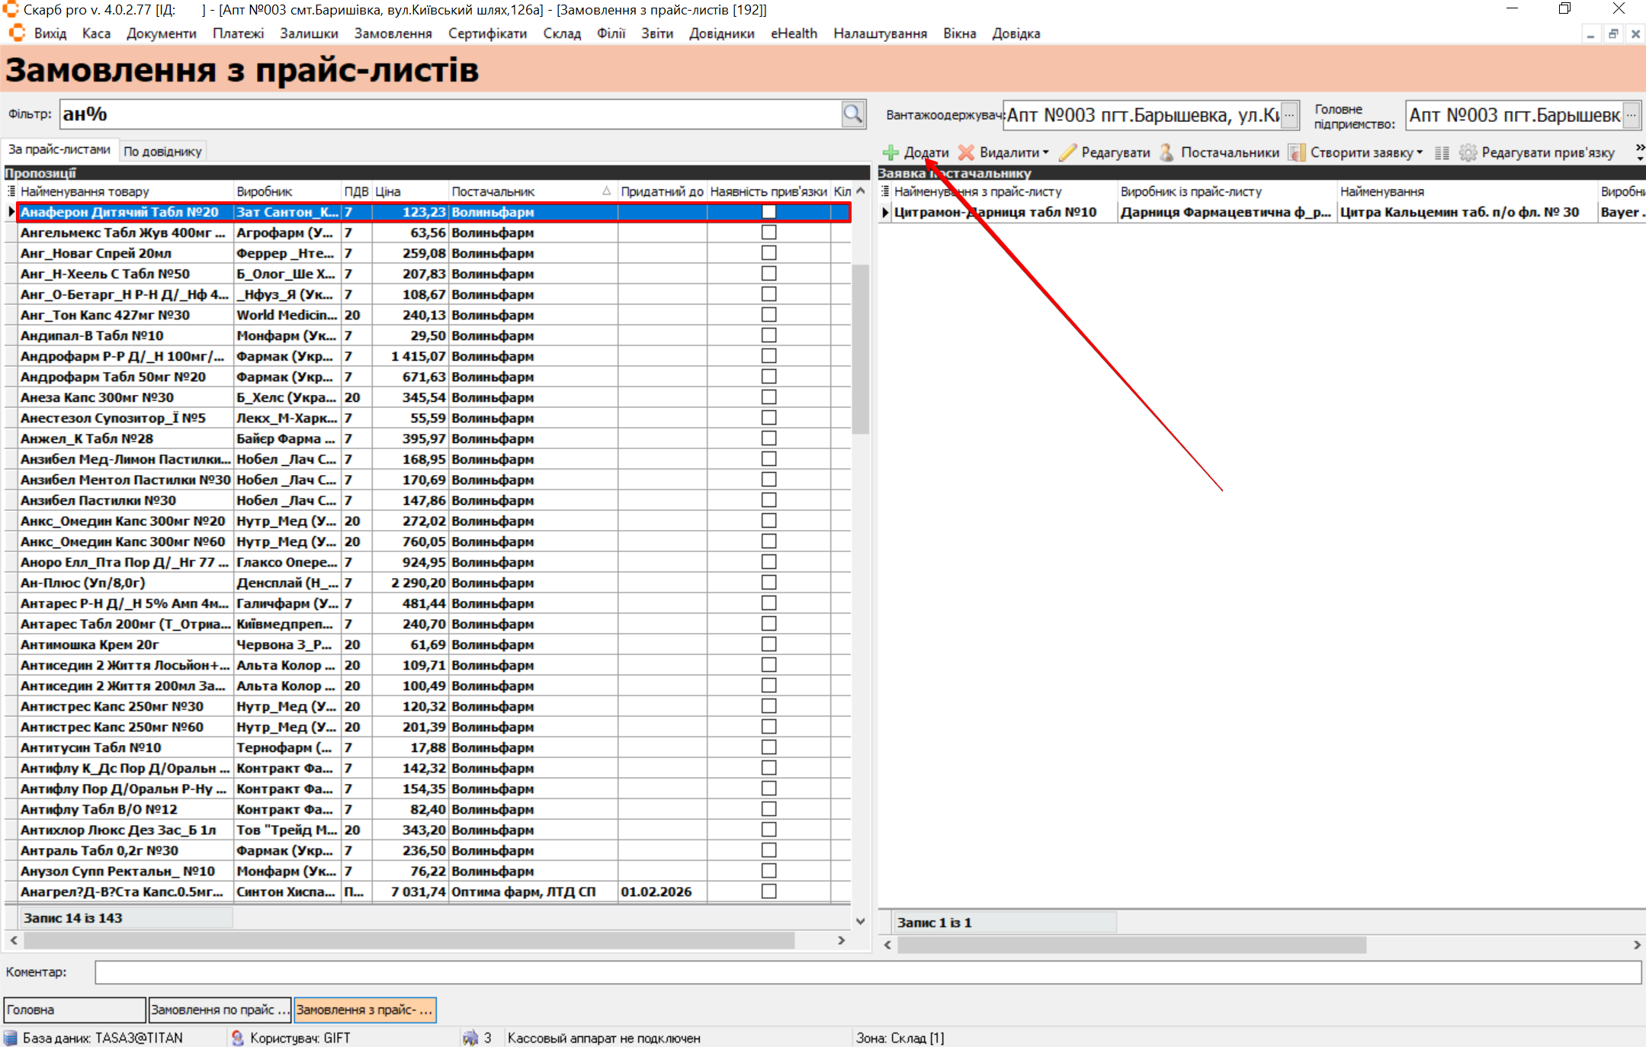Open the Довідники menu
The image size is (1646, 1047).
(x=721, y=34)
